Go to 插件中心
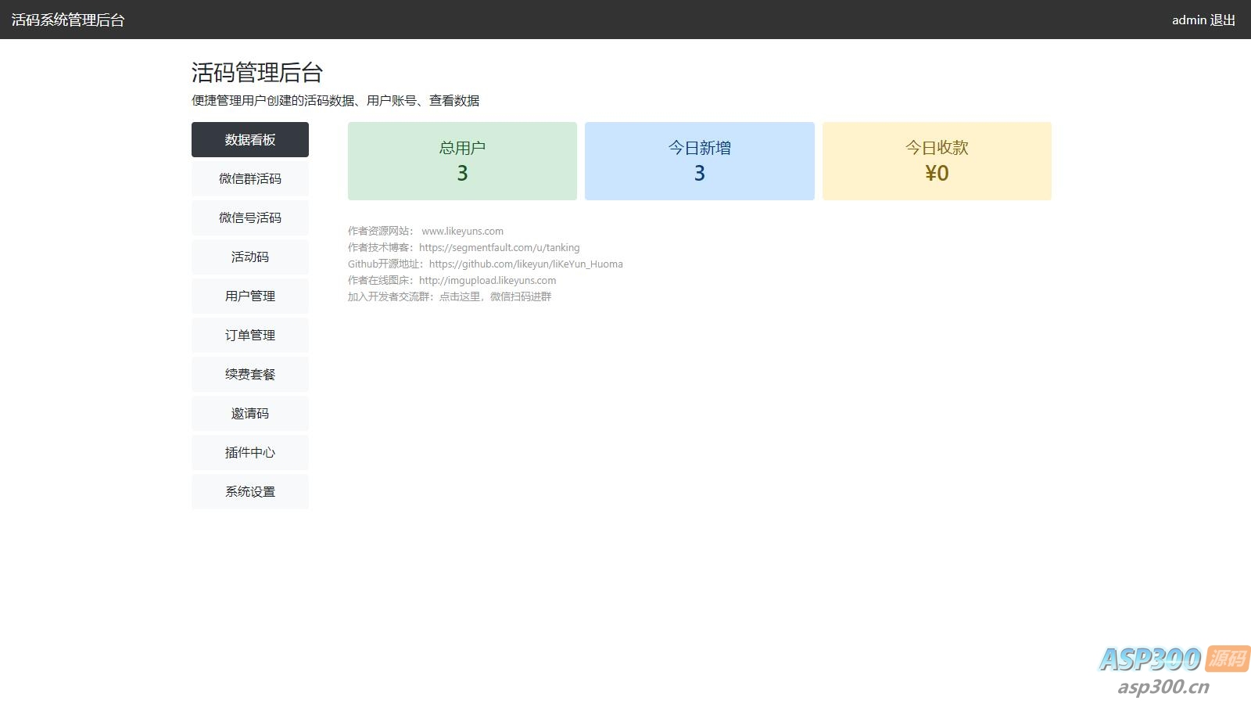The image size is (1251, 704). tap(250, 452)
